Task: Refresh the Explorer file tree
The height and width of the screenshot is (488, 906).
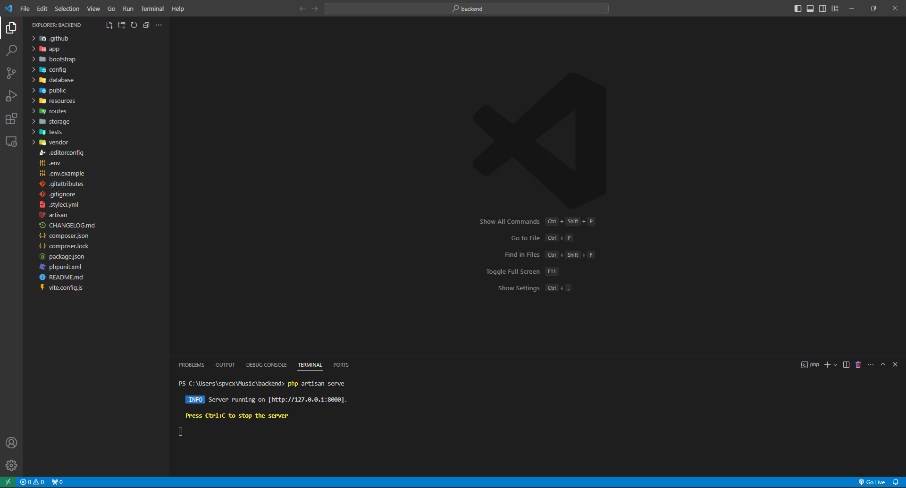Action: 134,25
